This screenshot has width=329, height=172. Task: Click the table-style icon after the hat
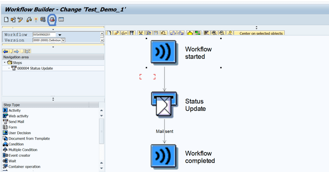61,20
